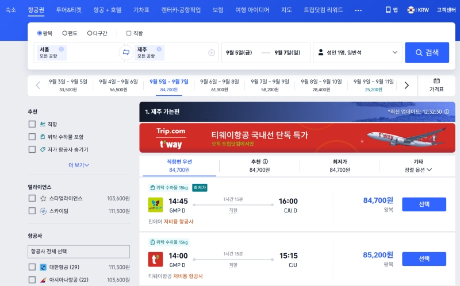Open 정렬 옵션 sort dropdown
460x286 pixels.
coord(418,170)
